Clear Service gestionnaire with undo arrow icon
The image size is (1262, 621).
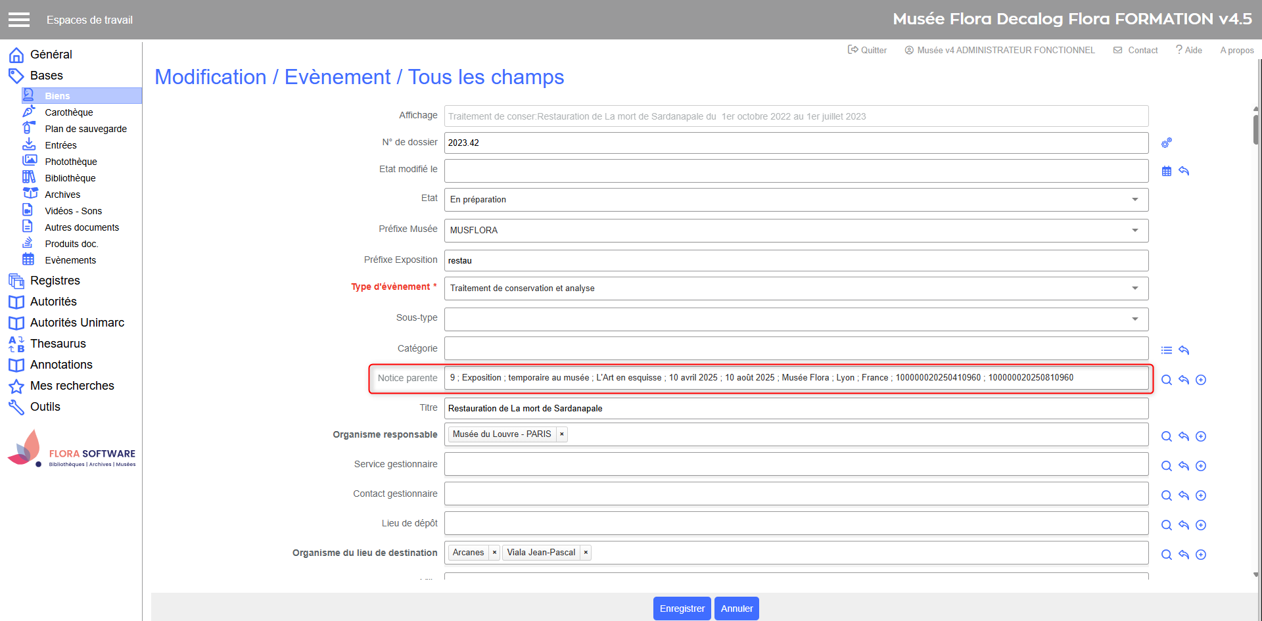(x=1183, y=466)
